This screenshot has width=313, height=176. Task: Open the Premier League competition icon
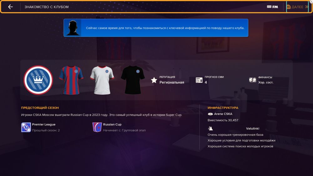(x=26, y=127)
